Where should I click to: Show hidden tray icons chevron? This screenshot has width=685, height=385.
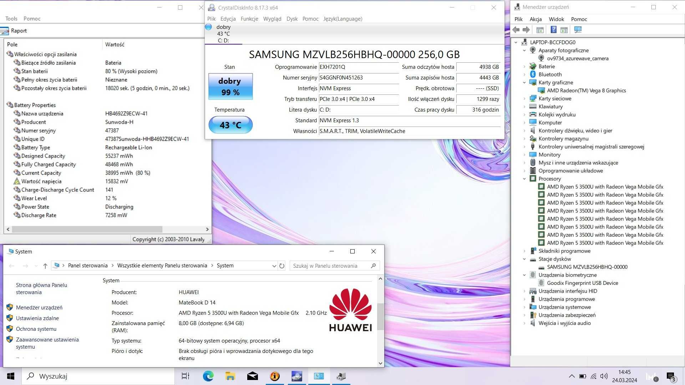572,376
